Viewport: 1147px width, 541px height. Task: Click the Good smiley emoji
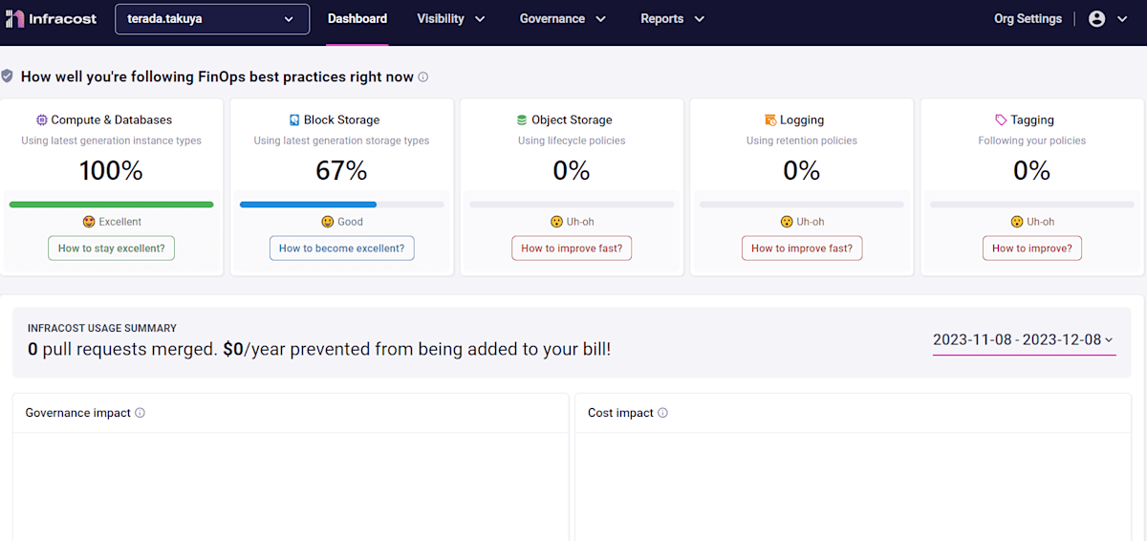point(328,222)
